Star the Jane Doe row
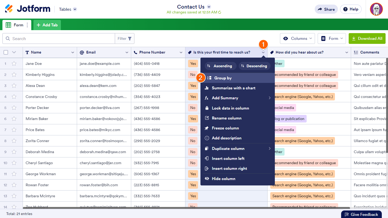The height and width of the screenshot is (218, 388). [14, 64]
